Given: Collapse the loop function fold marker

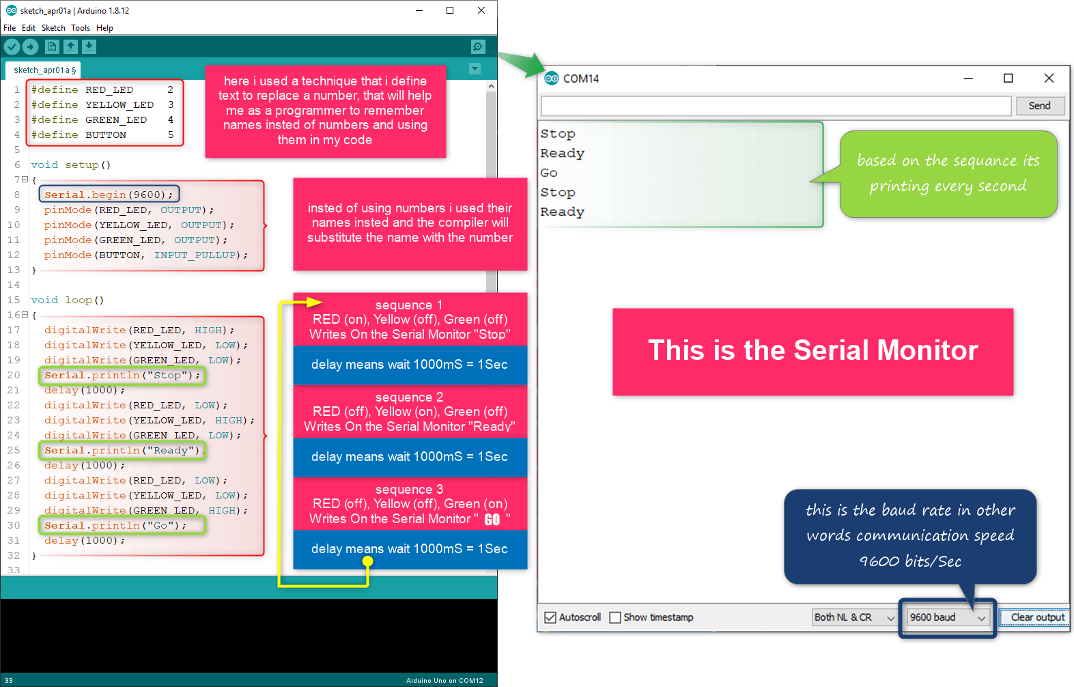Looking at the screenshot, I should tap(25, 315).
